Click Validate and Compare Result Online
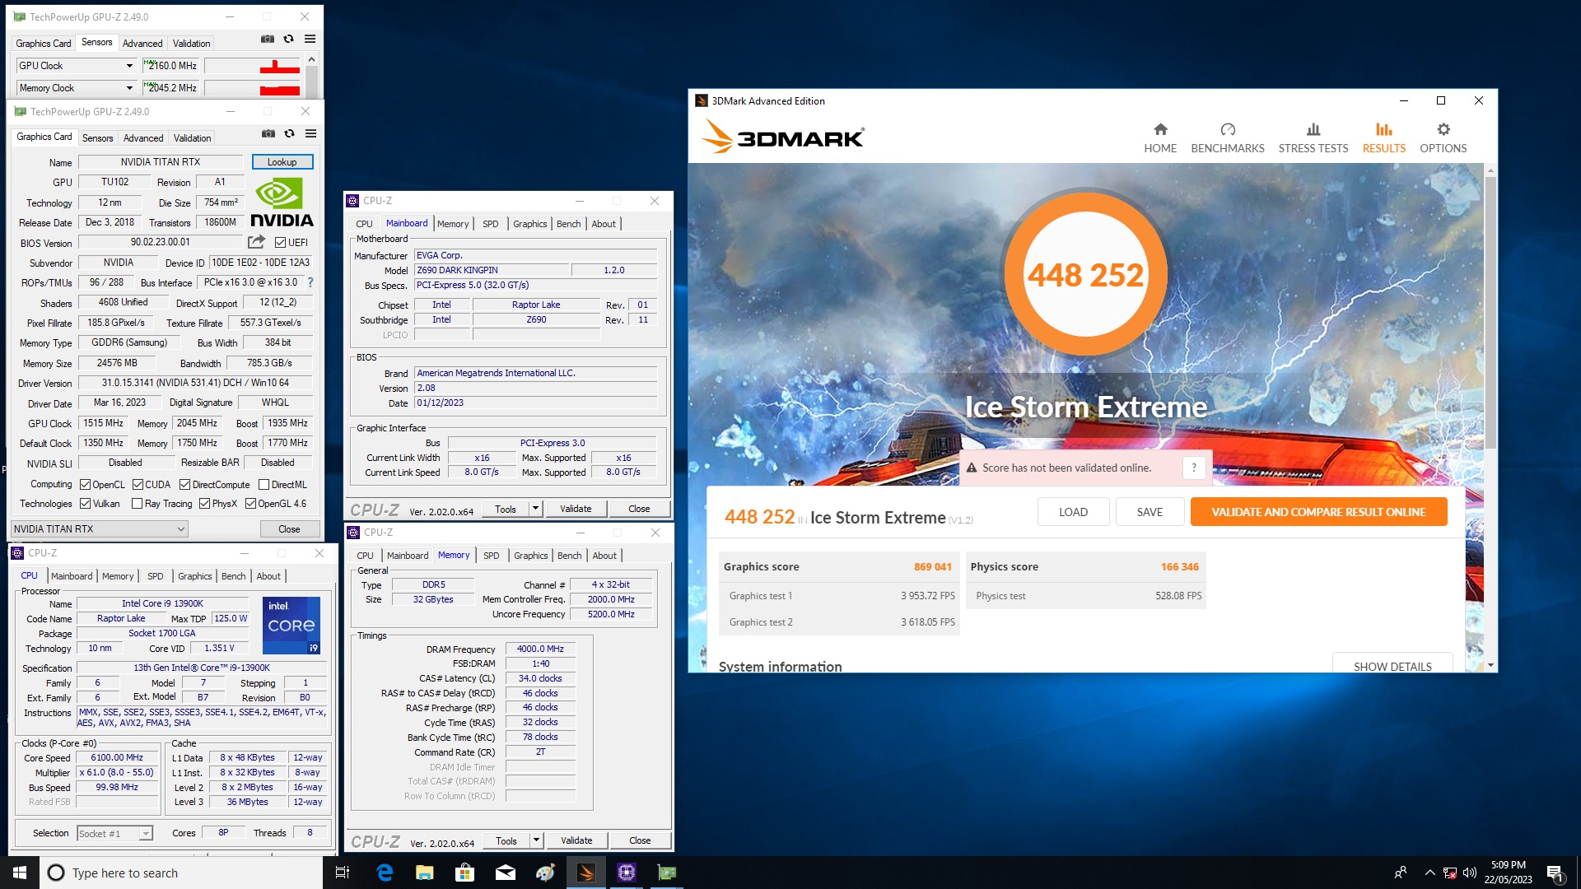Image resolution: width=1581 pixels, height=889 pixels. click(x=1318, y=512)
